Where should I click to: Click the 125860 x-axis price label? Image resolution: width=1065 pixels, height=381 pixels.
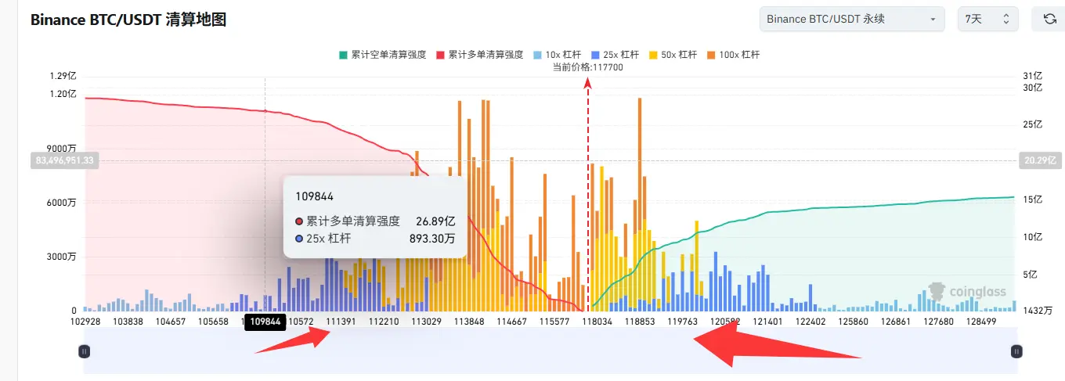point(854,322)
